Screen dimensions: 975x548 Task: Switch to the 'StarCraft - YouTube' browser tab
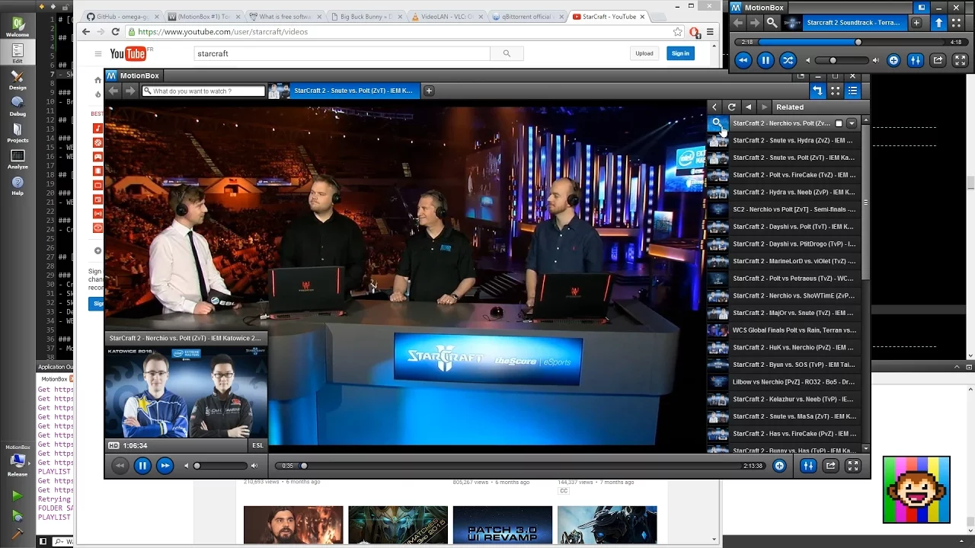pos(608,17)
